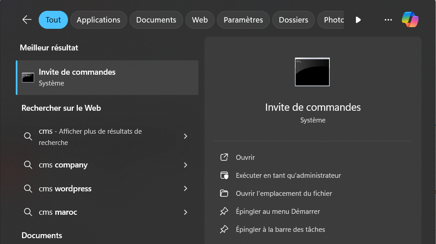
Task: Open the Dossiers filter tab
Action: point(293,20)
